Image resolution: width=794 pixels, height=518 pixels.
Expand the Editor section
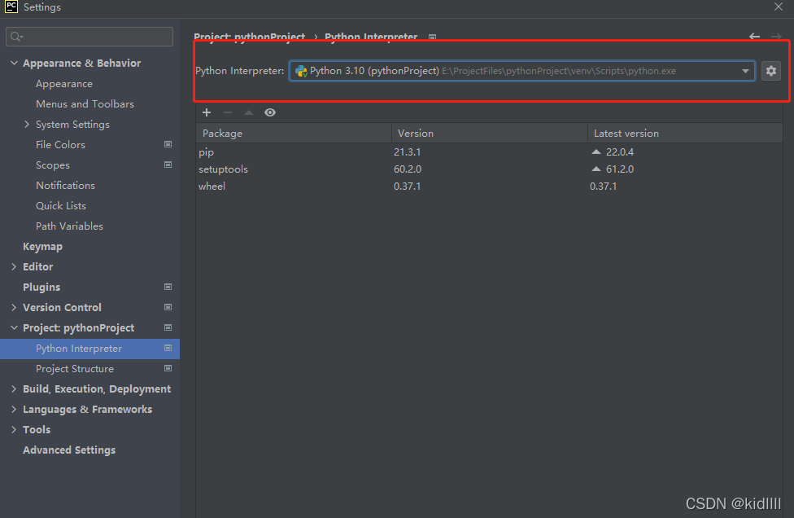click(x=14, y=266)
